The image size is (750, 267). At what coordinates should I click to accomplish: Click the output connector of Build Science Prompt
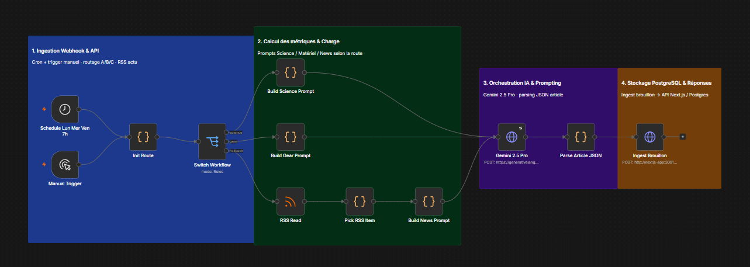305,72
